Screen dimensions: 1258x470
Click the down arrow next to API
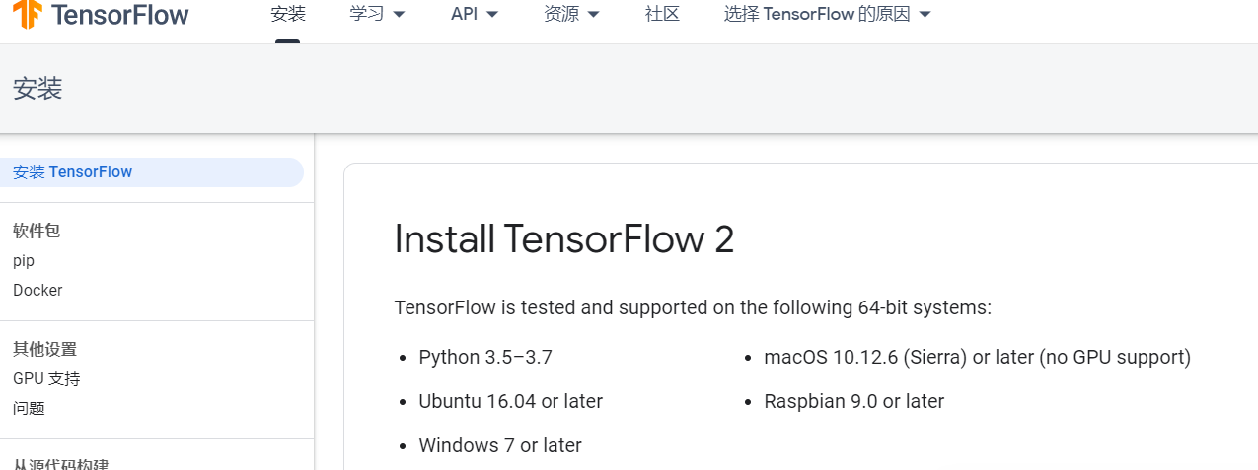point(492,15)
